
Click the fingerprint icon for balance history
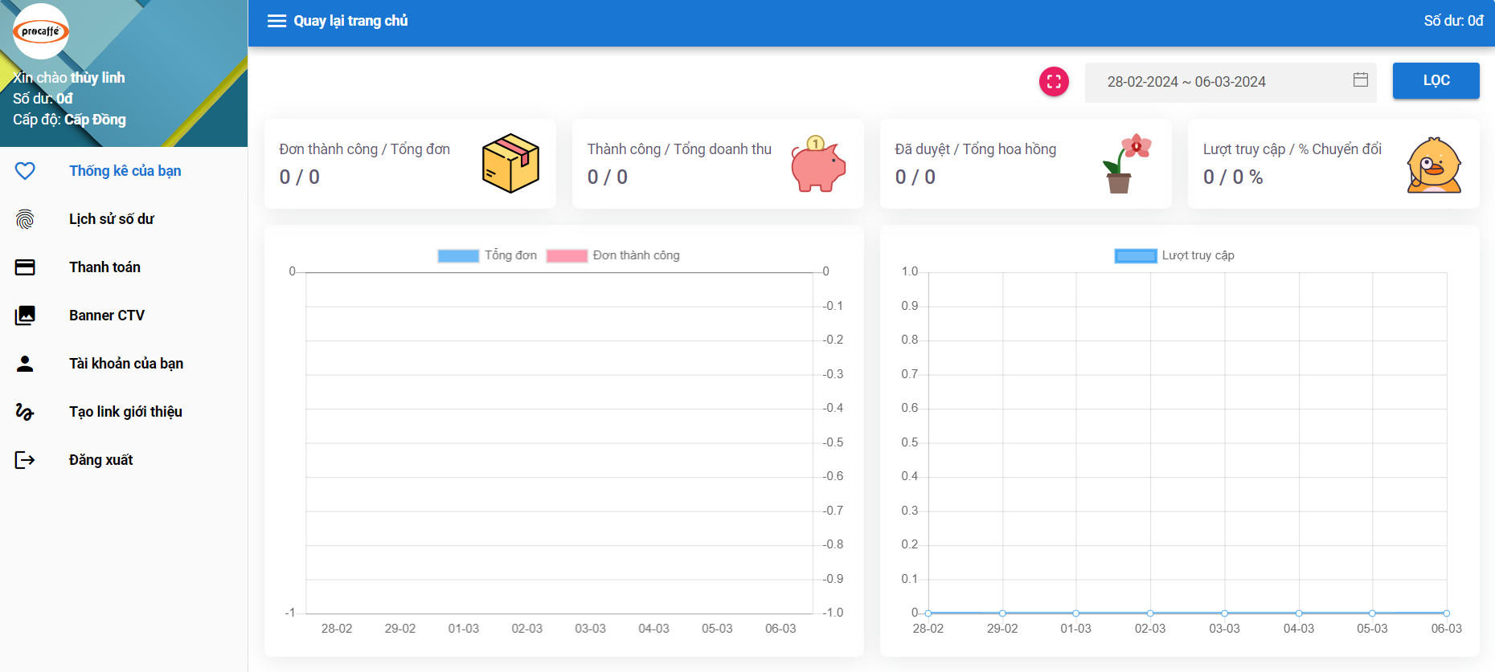pyautogui.click(x=25, y=219)
